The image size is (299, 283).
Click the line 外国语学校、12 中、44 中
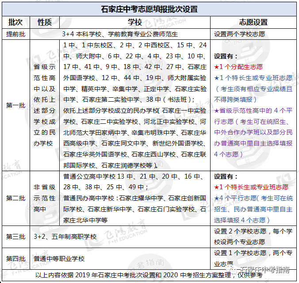[135, 78]
